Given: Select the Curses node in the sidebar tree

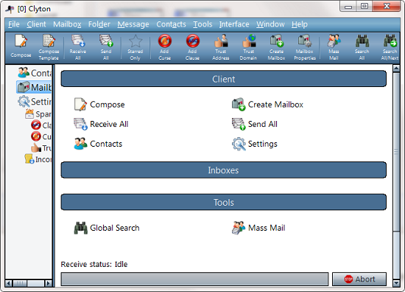Looking at the screenshot, I should pyautogui.click(x=41, y=136).
